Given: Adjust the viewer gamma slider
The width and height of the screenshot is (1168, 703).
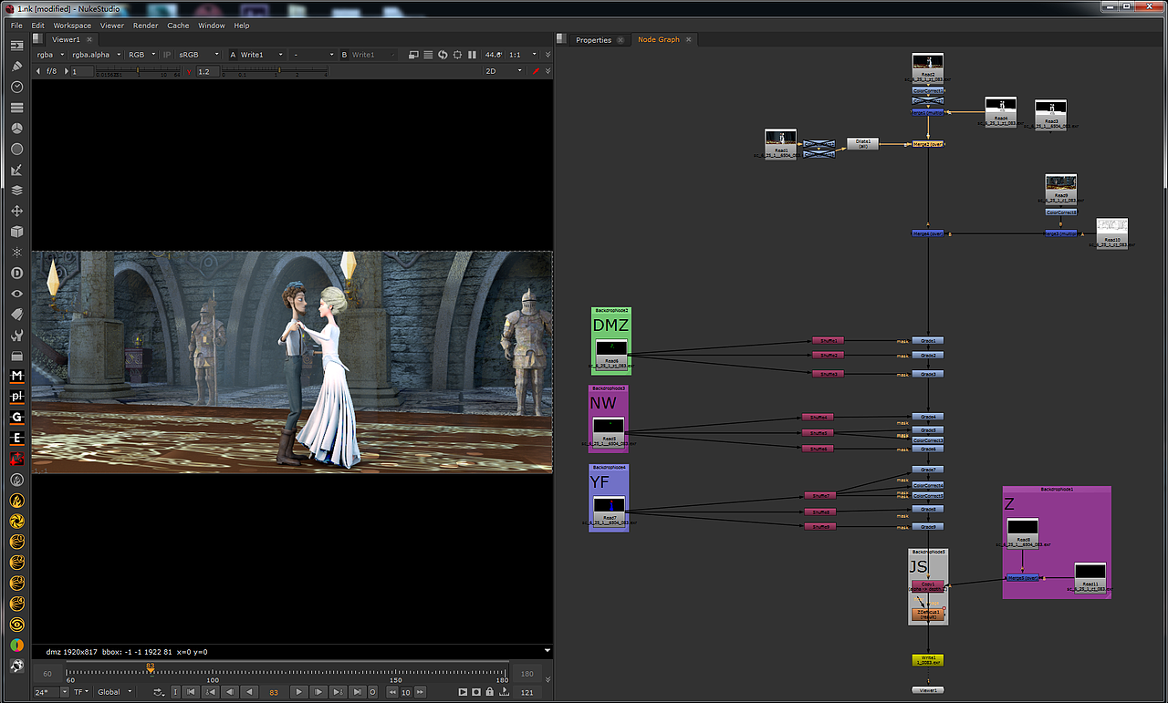Looking at the screenshot, I should [x=274, y=71].
